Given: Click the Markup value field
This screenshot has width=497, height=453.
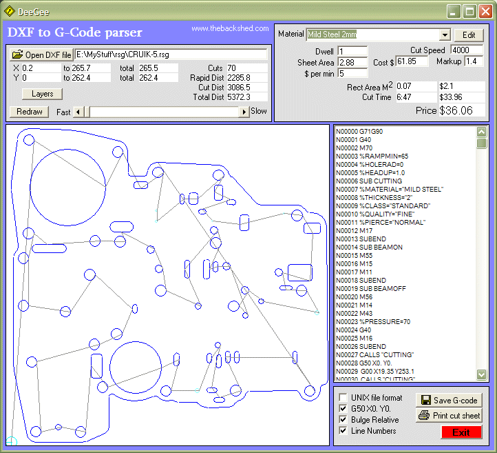Looking at the screenshot, I should point(474,62).
